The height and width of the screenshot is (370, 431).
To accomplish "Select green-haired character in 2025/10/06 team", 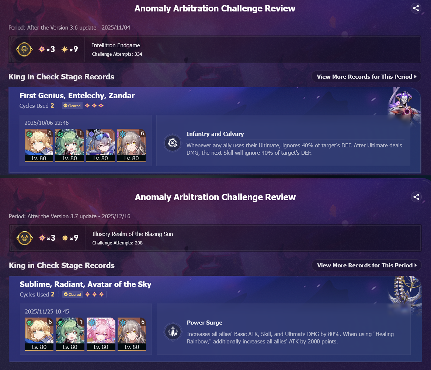I will [70, 145].
